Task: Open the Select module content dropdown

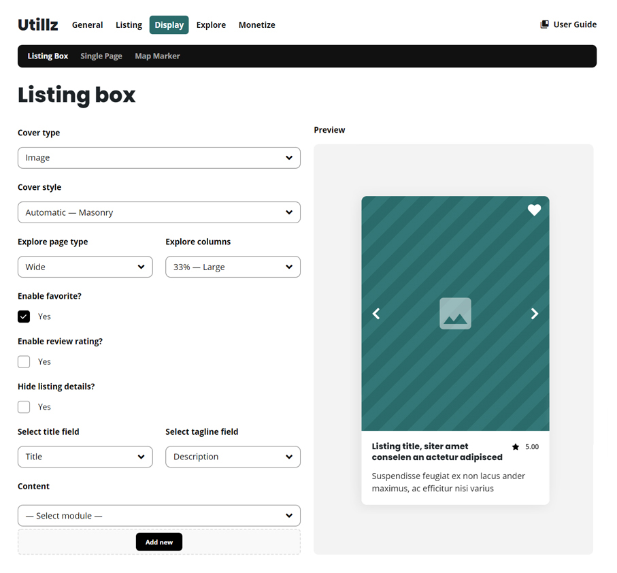Action: [x=159, y=516]
